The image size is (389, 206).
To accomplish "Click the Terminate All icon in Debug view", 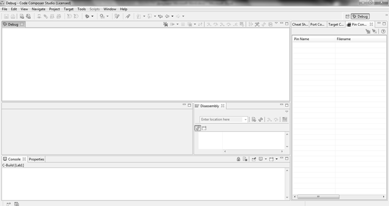I will [190, 24].
